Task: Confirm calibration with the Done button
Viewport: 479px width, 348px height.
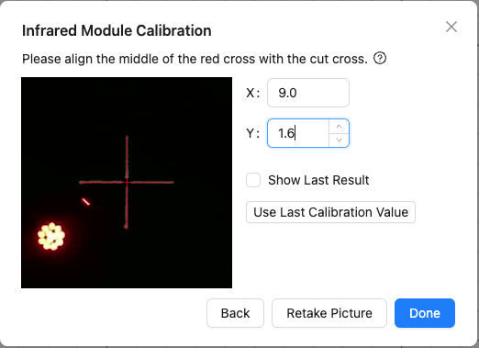Action: (x=425, y=313)
